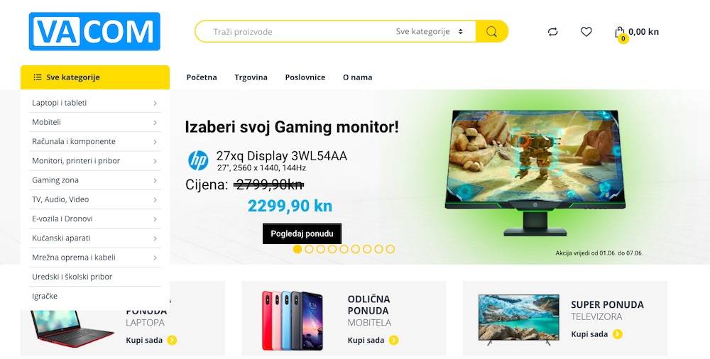Open the wishlist heart icon

point(586,32)
